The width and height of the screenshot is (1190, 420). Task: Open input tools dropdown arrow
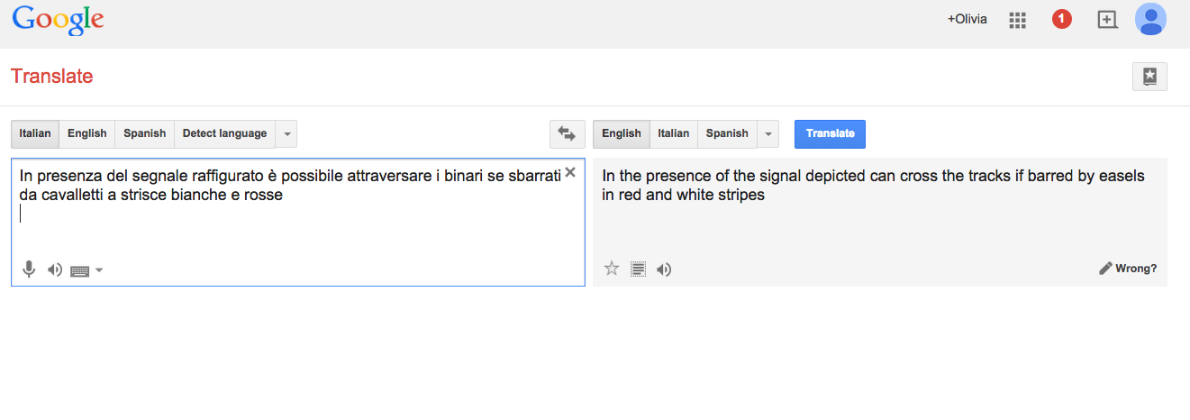[x=99, y=270]
